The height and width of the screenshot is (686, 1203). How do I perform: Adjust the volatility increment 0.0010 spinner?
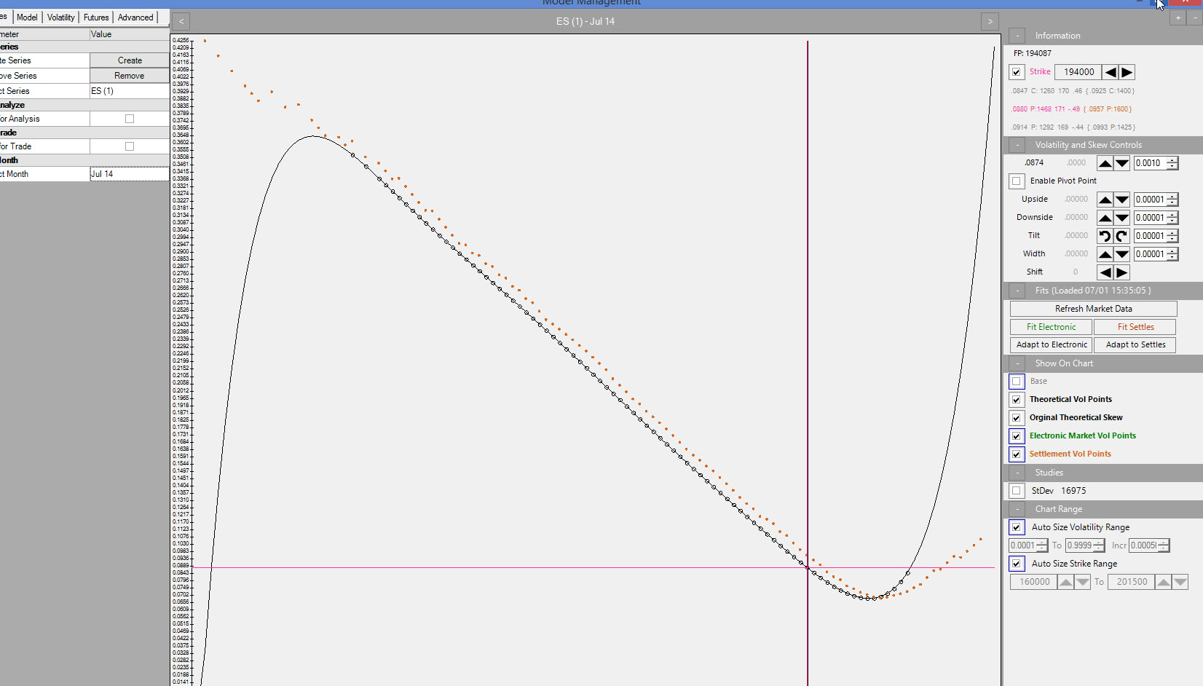(x=1172, y=163)
